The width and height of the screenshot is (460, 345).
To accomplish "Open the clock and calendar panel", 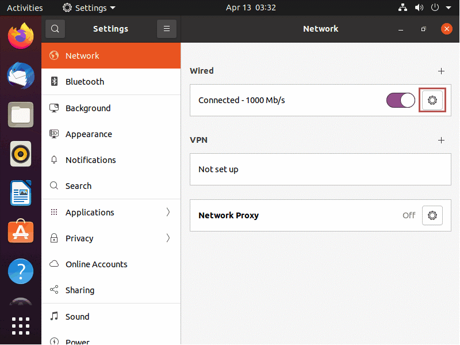I will (251, 7).
